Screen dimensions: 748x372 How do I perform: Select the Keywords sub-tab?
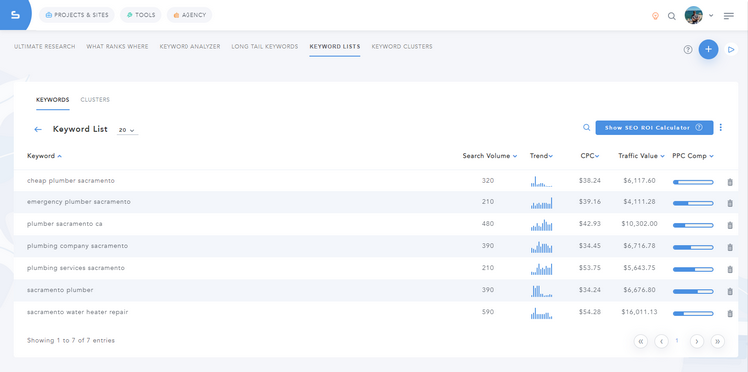[53, 100]
